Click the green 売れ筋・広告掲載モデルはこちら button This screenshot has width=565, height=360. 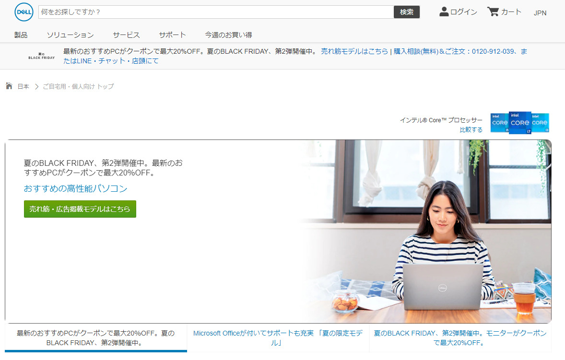pyautogui.click(x=80, y=209)
